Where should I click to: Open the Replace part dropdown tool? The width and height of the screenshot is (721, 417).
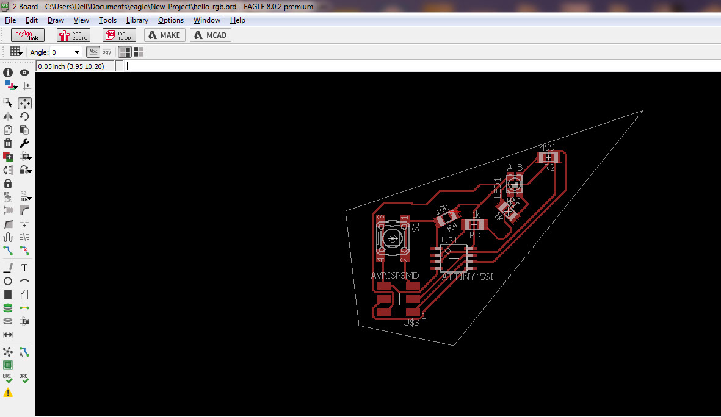coord(26,170)
